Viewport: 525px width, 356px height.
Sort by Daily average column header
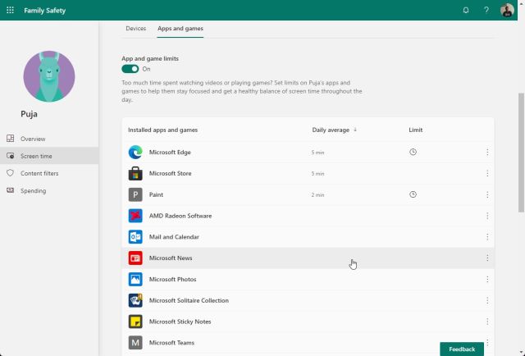tap(334, 130)
